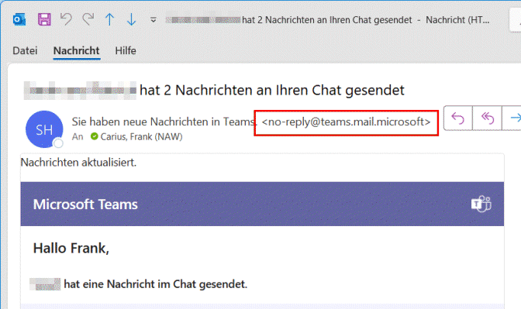Click the green presence check next to Carius
Viewport: 521px width, 309px height.
pyautogui.click(x=95, y=136)
